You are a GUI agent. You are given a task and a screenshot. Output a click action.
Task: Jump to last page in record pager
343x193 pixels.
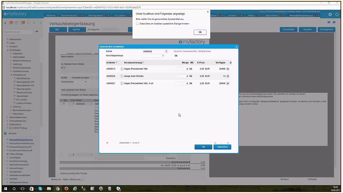click(x=228, y=143)
